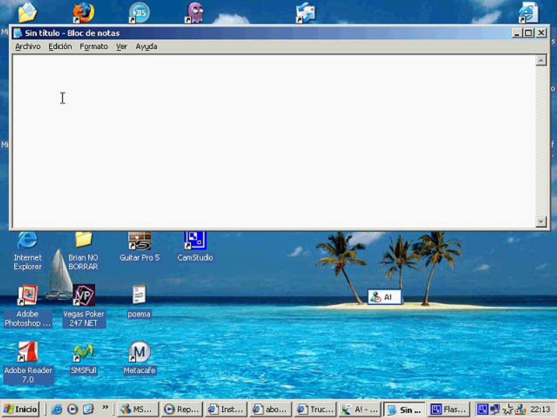Select the Adobe Photoshop desktop shortcut
The width and height of the screenshot is (557, 418).
click(x=27, y=306)
